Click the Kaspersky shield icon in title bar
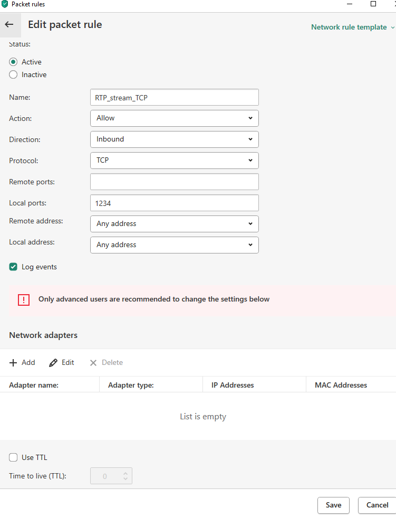This screenshot has width=396, height=517. 5,4
